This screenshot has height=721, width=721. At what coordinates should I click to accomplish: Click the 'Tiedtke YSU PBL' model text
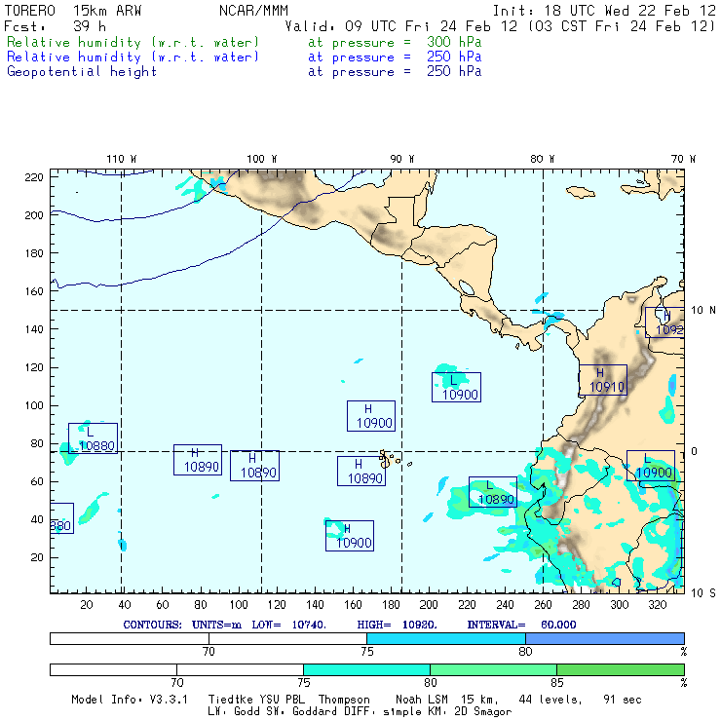(x=256, y=700)
